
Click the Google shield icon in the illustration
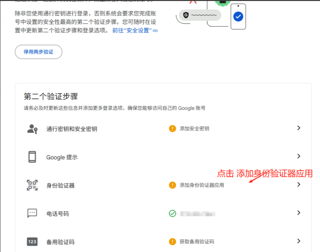(x=186, y=15)
